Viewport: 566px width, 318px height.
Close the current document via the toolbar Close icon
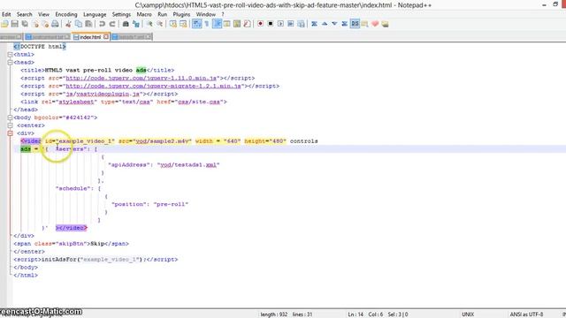click(x=35, y=24)
